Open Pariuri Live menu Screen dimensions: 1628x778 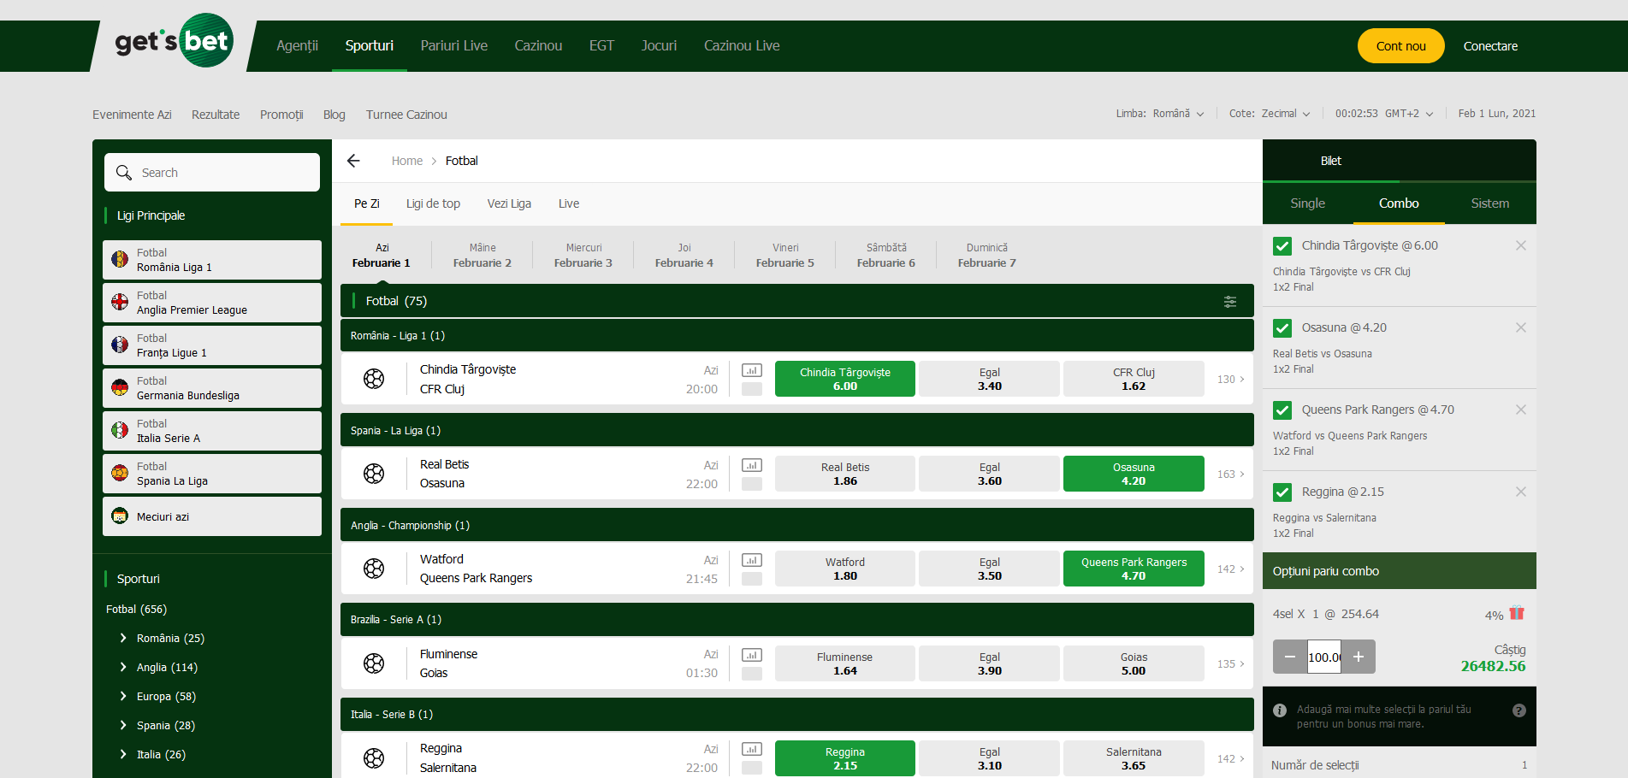coord(453,46)
